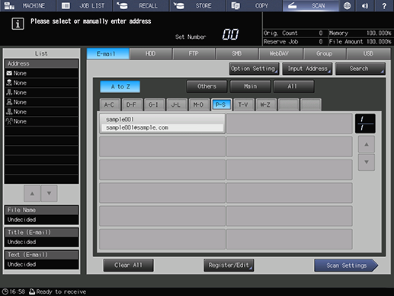Open the RECALL function
This screenshot has height=296, width=394.
(x=141, y=5)
